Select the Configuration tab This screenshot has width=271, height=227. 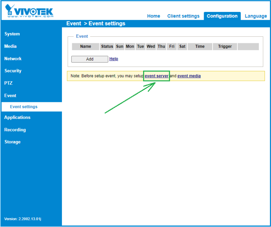(x=222, y=16)
